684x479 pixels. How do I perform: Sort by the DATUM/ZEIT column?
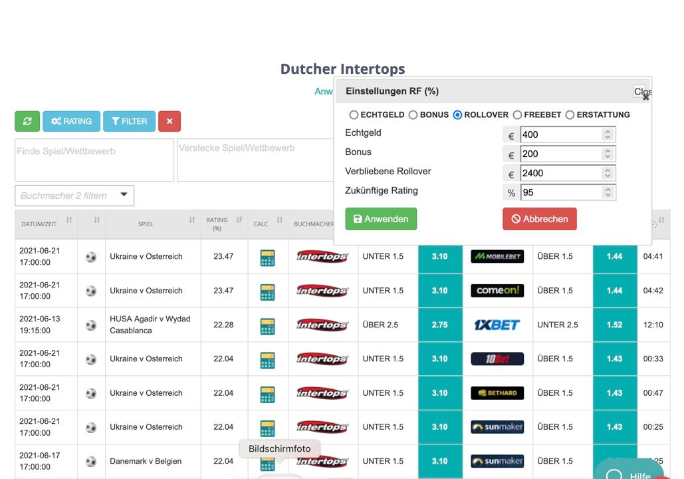pyautogui.click(x=69, y=220)
